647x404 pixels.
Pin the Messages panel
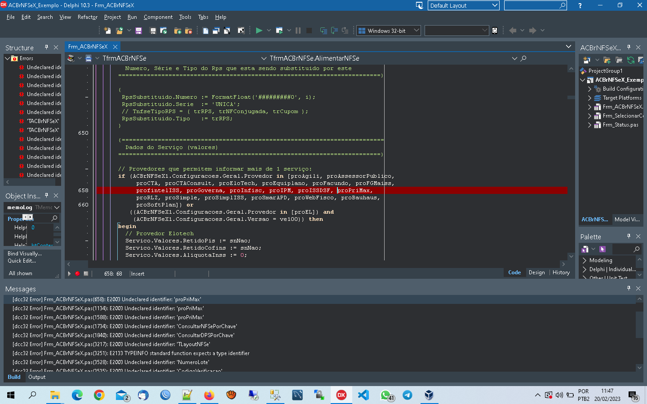(x=629, y=288)
